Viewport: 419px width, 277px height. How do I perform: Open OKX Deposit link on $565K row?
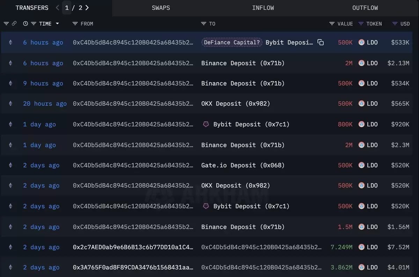click(x=236, y=104)
